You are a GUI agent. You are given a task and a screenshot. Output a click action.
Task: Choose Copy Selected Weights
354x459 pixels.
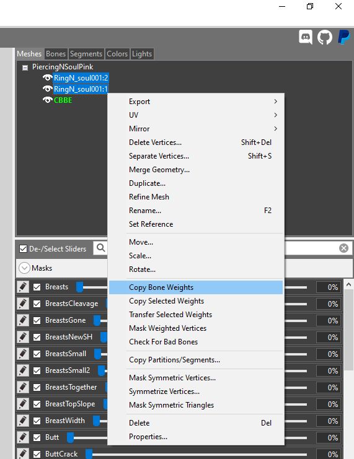[196, 301]
